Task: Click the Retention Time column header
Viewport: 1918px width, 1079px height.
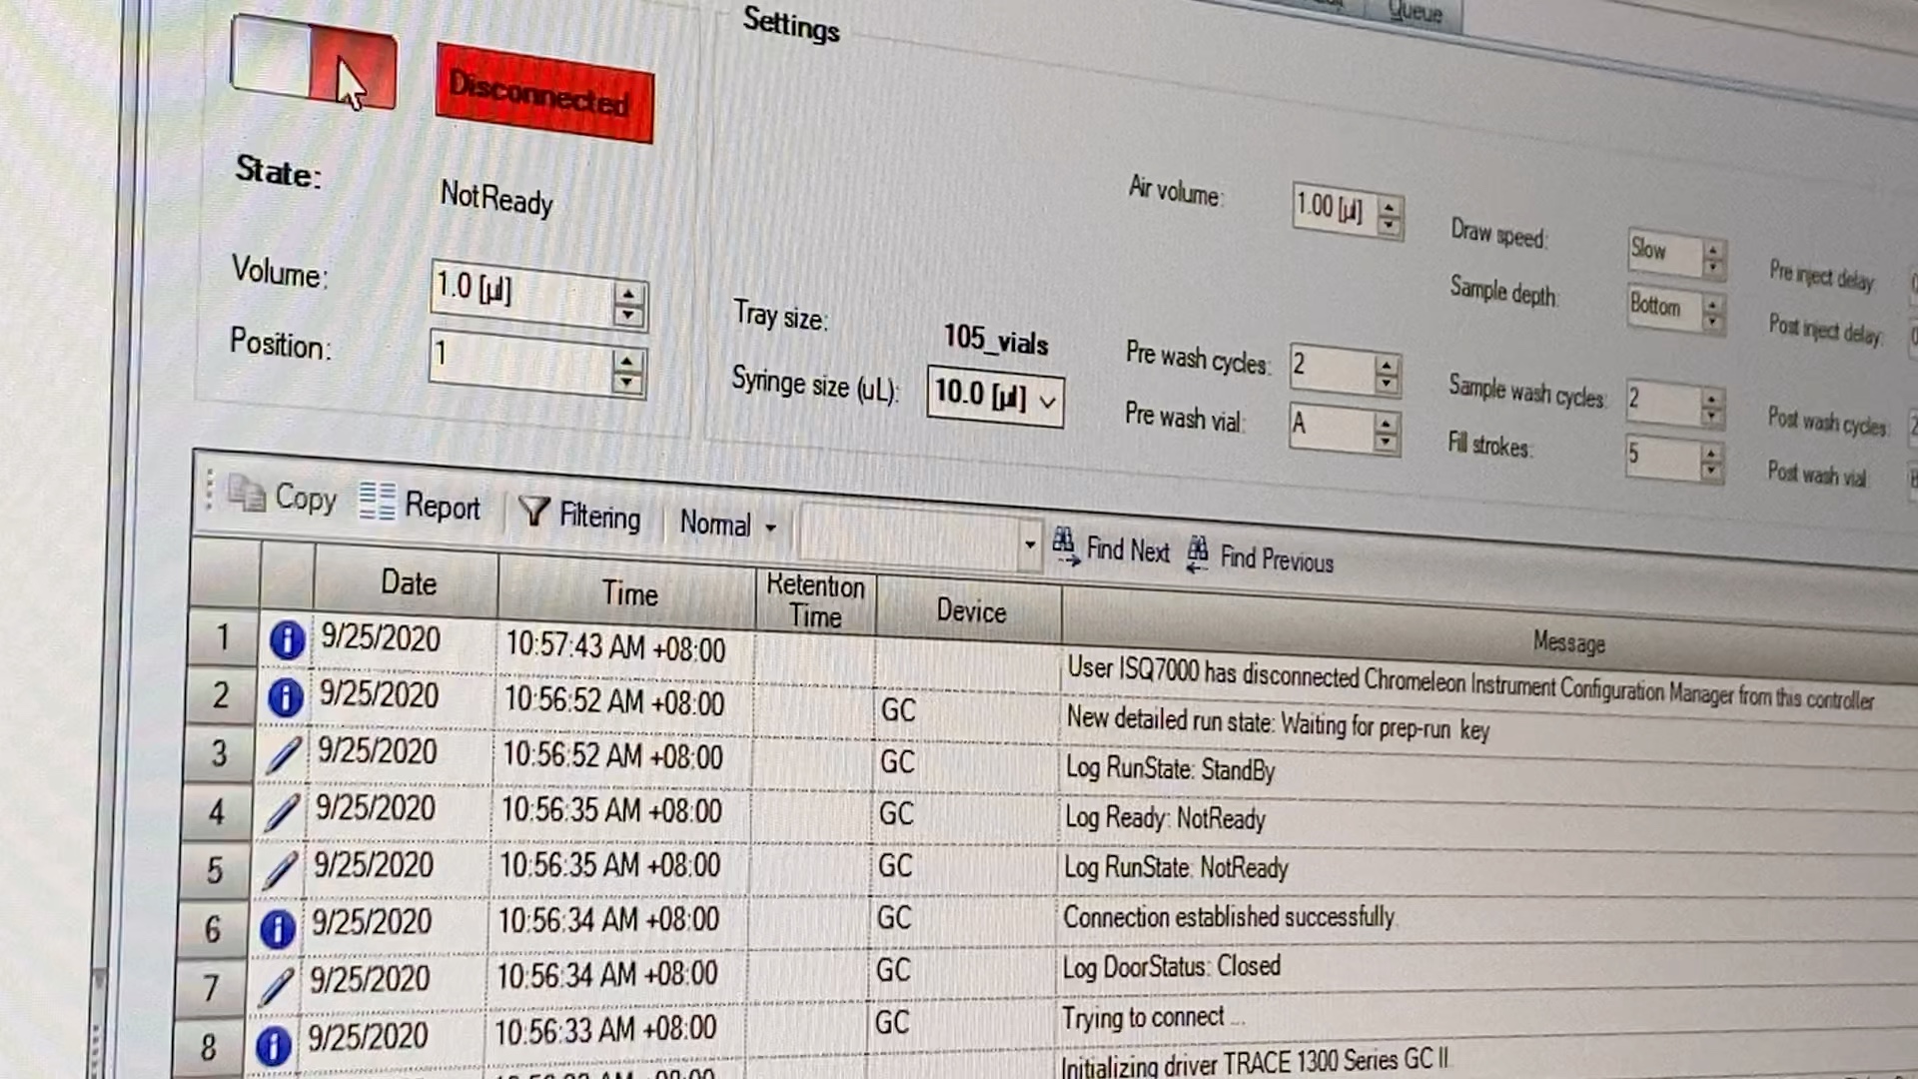Action: click(x=815, y=600)
